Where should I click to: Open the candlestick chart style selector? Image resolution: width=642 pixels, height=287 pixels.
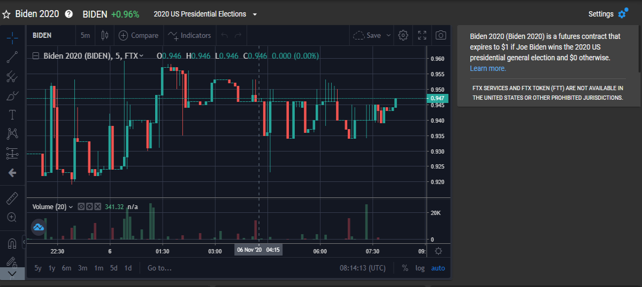tap(104, 35)
